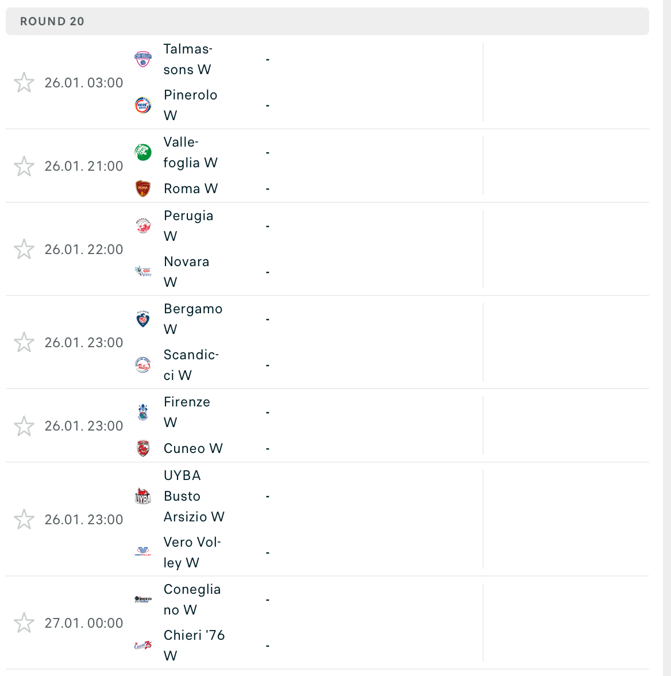Favorite the Talmassons vs Pinerolo match star

pos(24,82)
